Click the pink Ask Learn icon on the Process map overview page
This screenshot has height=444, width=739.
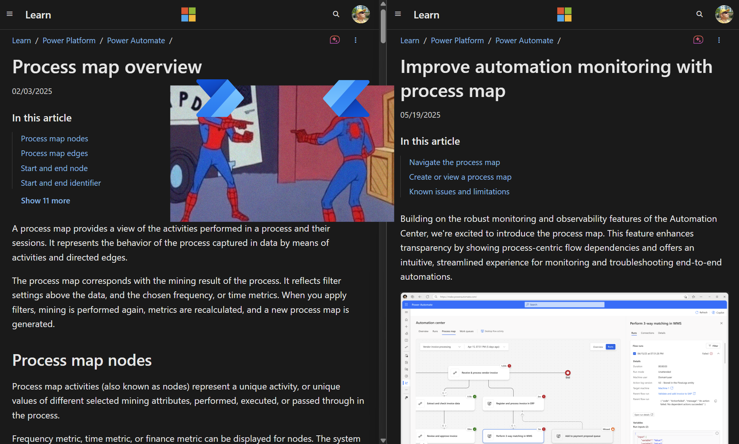[x=335, y=40]
